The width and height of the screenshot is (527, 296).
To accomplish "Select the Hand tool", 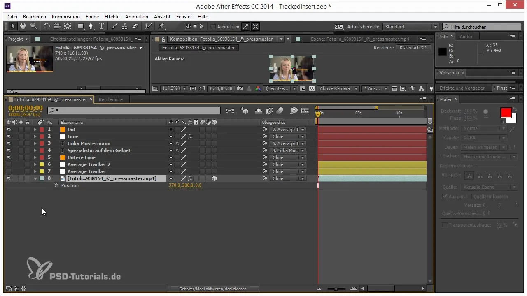I will coord(23,26).
